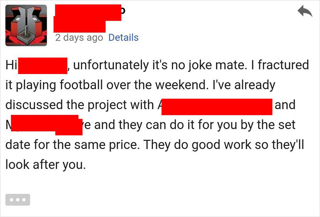The image size is (320, 217).
Task: Click the words 'discussed the project with'
Action: pyautogui.click(x=80, y=105)
